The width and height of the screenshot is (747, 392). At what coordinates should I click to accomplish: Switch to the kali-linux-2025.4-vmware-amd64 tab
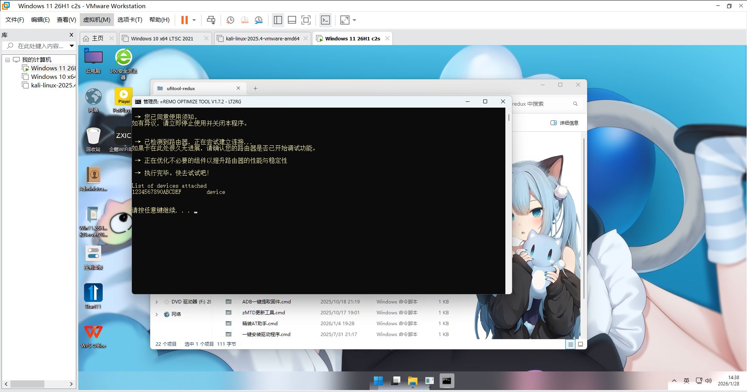(263, 38)
